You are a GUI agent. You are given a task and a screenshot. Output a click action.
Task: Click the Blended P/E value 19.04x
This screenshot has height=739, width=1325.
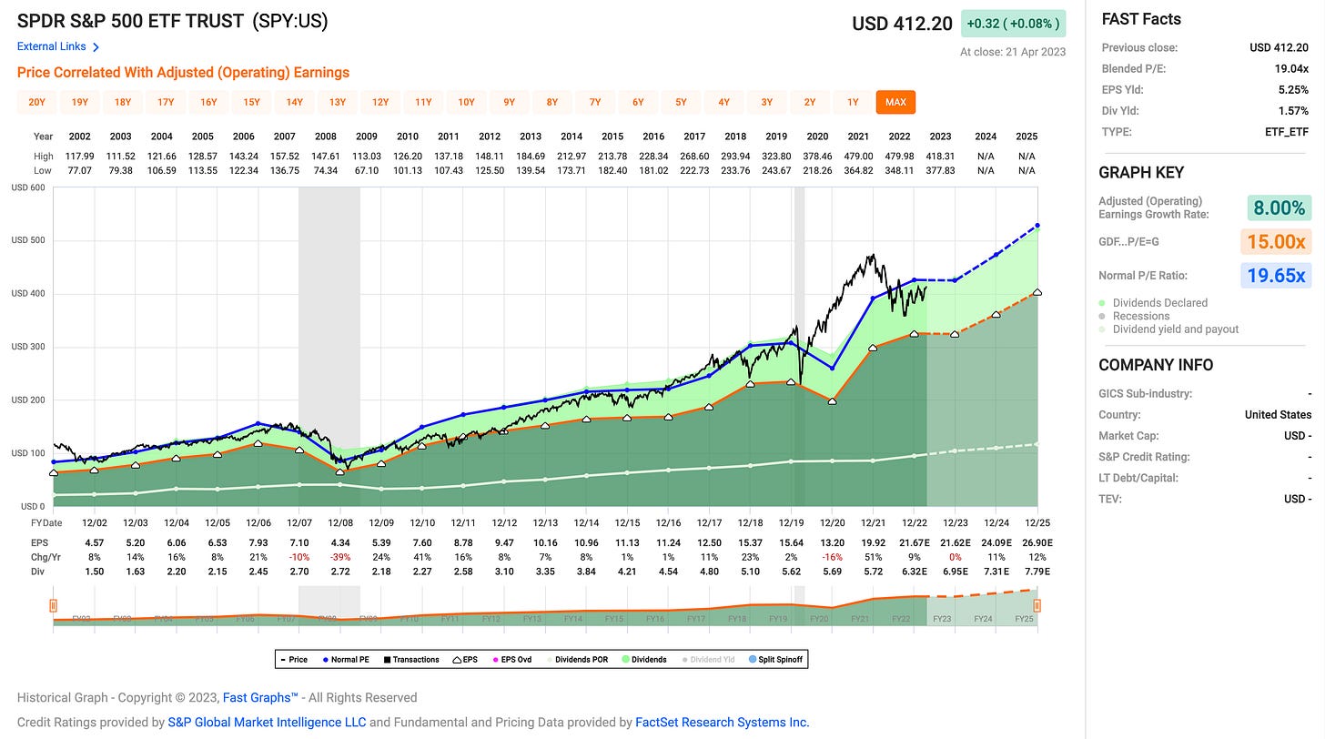click(1289, 68)
